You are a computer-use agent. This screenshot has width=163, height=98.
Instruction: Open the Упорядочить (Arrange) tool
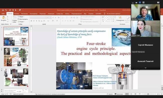tap(120, 19)
